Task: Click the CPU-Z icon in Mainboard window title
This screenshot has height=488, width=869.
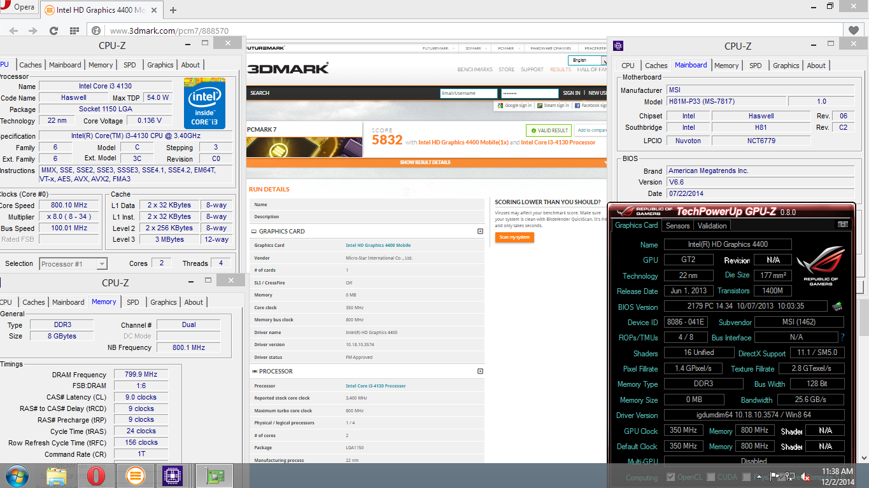Action: 618,46
